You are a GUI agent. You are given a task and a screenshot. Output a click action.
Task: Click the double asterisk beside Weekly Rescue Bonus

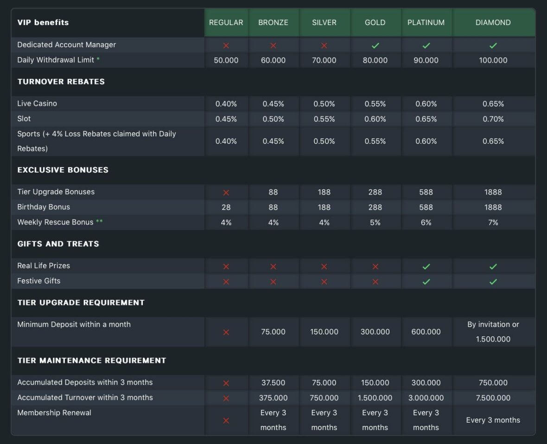coord(99,222)
